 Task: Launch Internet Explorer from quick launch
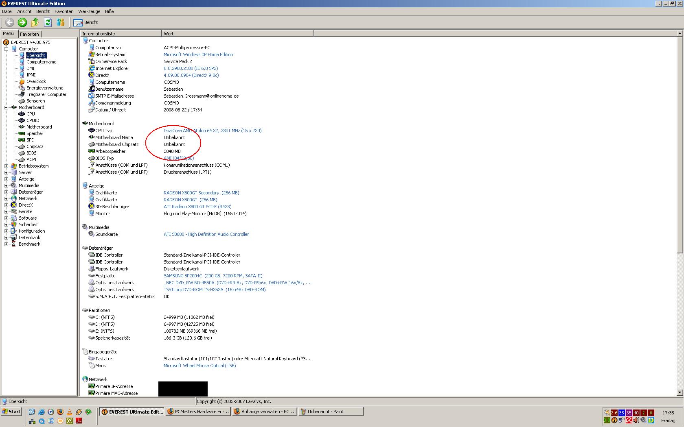coord(42,412)
